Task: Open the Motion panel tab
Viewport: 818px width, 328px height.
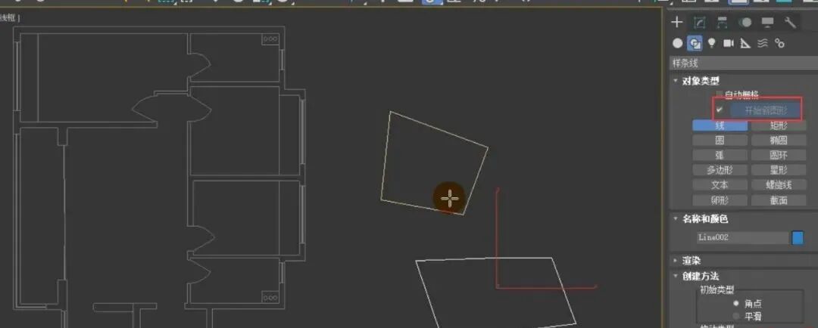Action: tap(745, 22)
